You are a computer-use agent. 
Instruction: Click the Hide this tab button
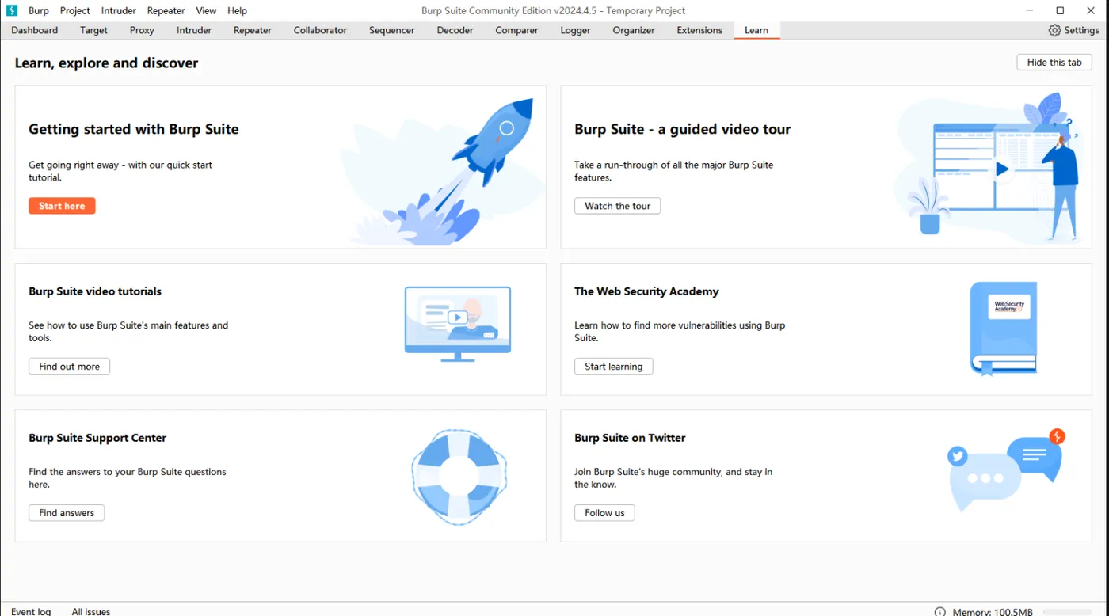coord(1054,63)
